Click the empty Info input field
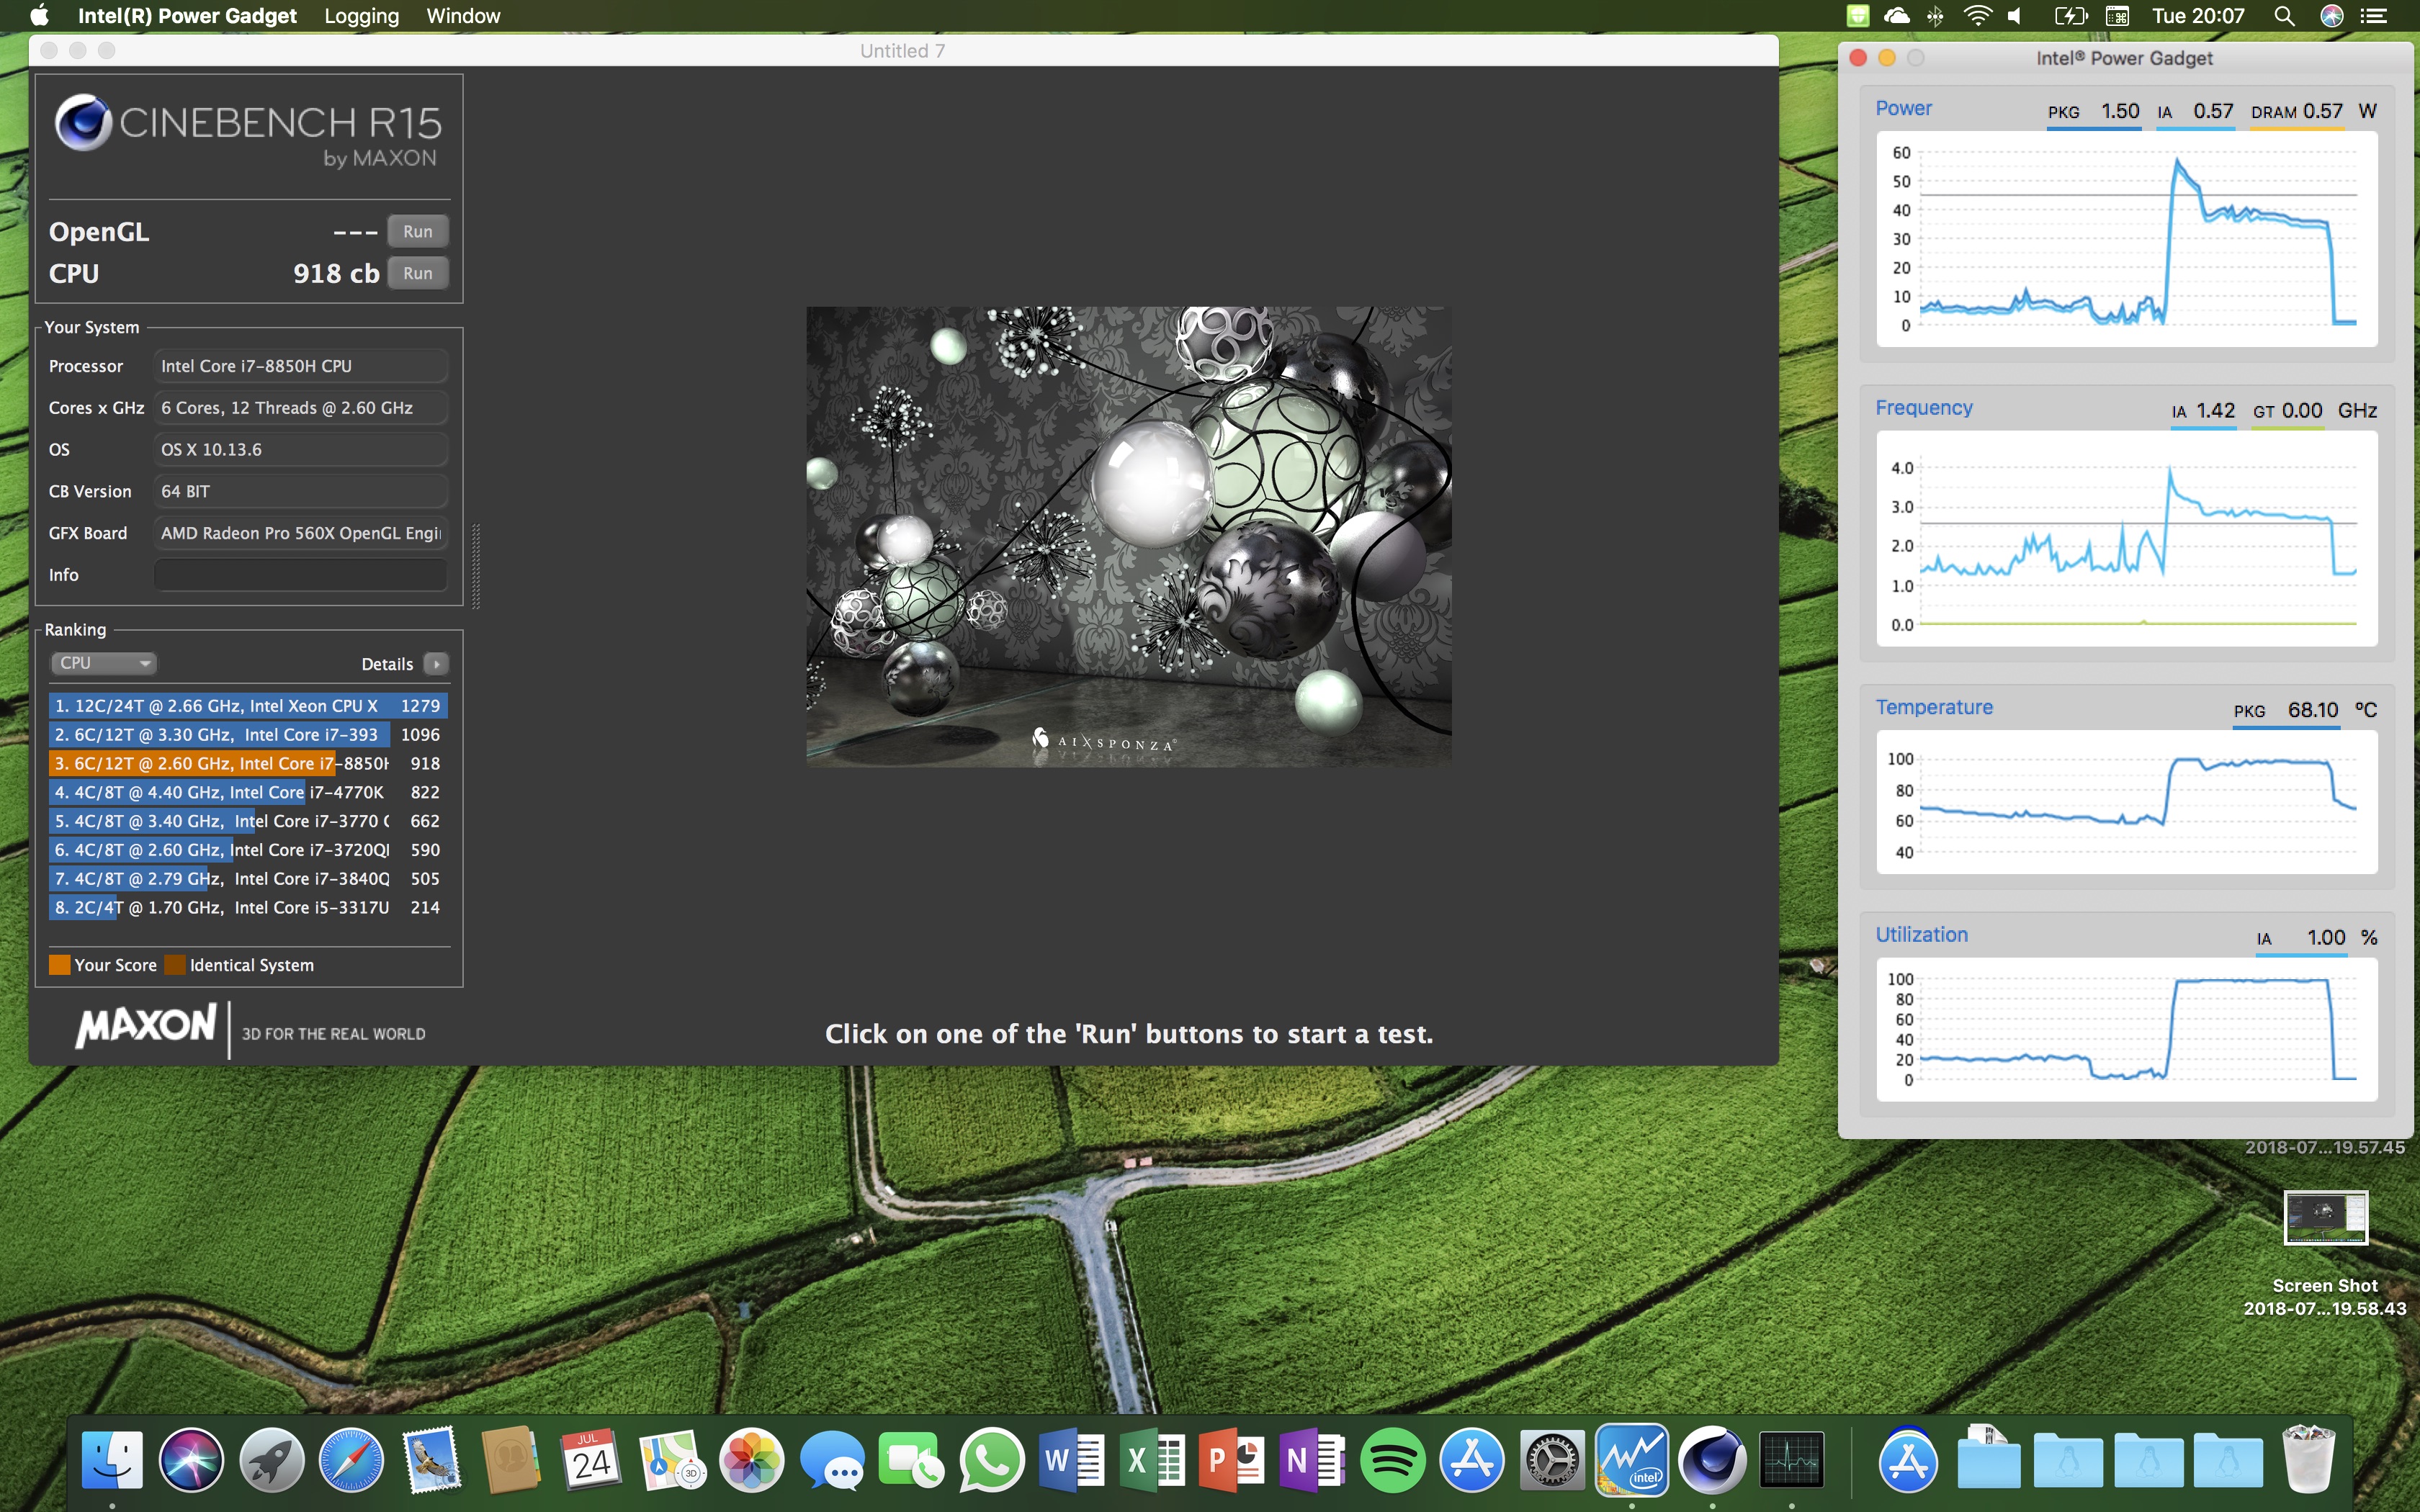2420x1512 pixels. [x=300, y=575]
